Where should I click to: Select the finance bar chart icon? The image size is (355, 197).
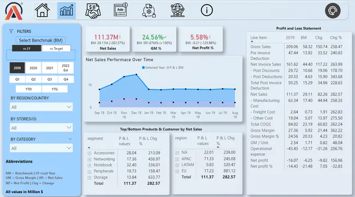click(x=66, y=10)
